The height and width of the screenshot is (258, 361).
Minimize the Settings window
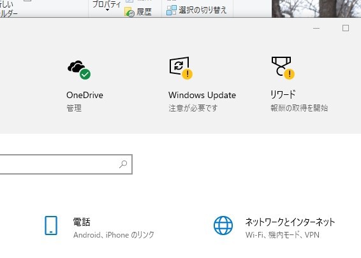pos(316,28)
